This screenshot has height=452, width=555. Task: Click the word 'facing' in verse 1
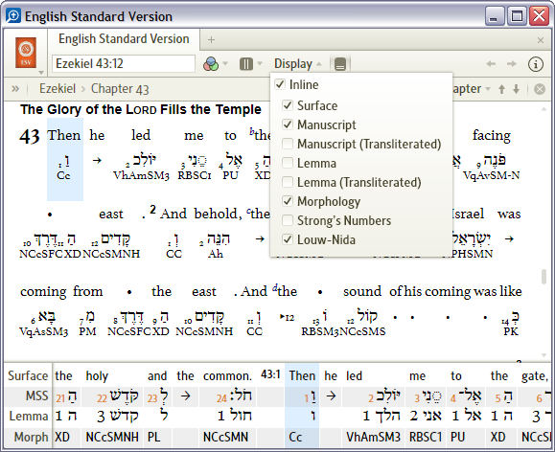(x=492, y=135)
